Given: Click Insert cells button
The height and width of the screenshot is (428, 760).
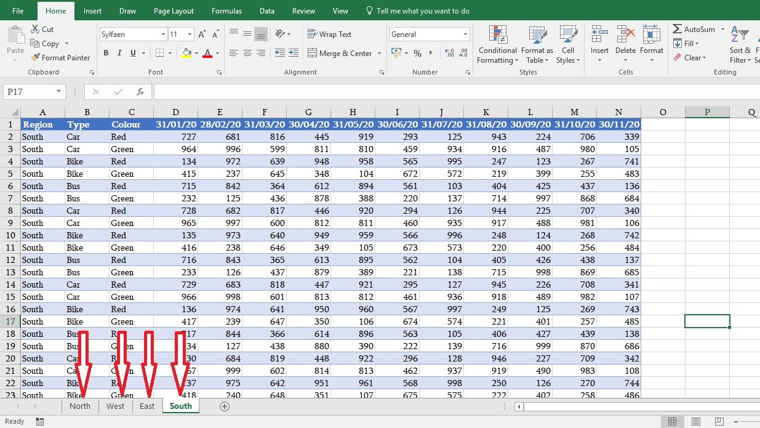Looking at the screenshot, I should click(599, 44).
